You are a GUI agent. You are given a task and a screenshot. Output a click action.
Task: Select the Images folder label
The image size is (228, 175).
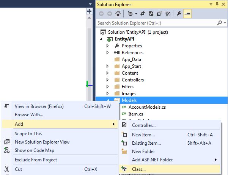pos(129,94)
